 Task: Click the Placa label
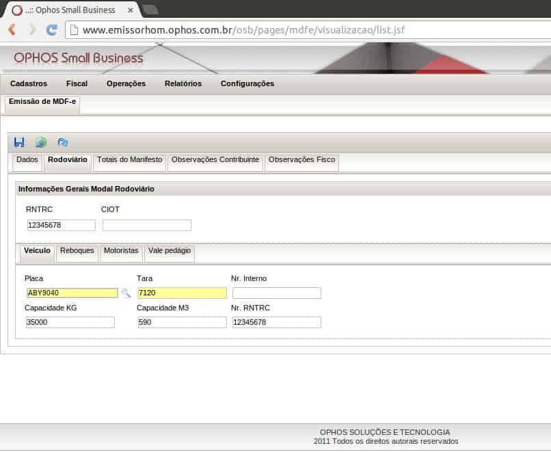pyautogui.click(x=33, y=278)
